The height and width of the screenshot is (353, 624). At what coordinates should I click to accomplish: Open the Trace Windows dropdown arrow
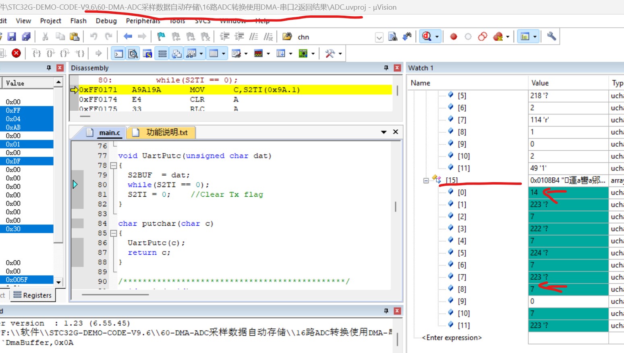pyautogui.click(x=290, y=54)
